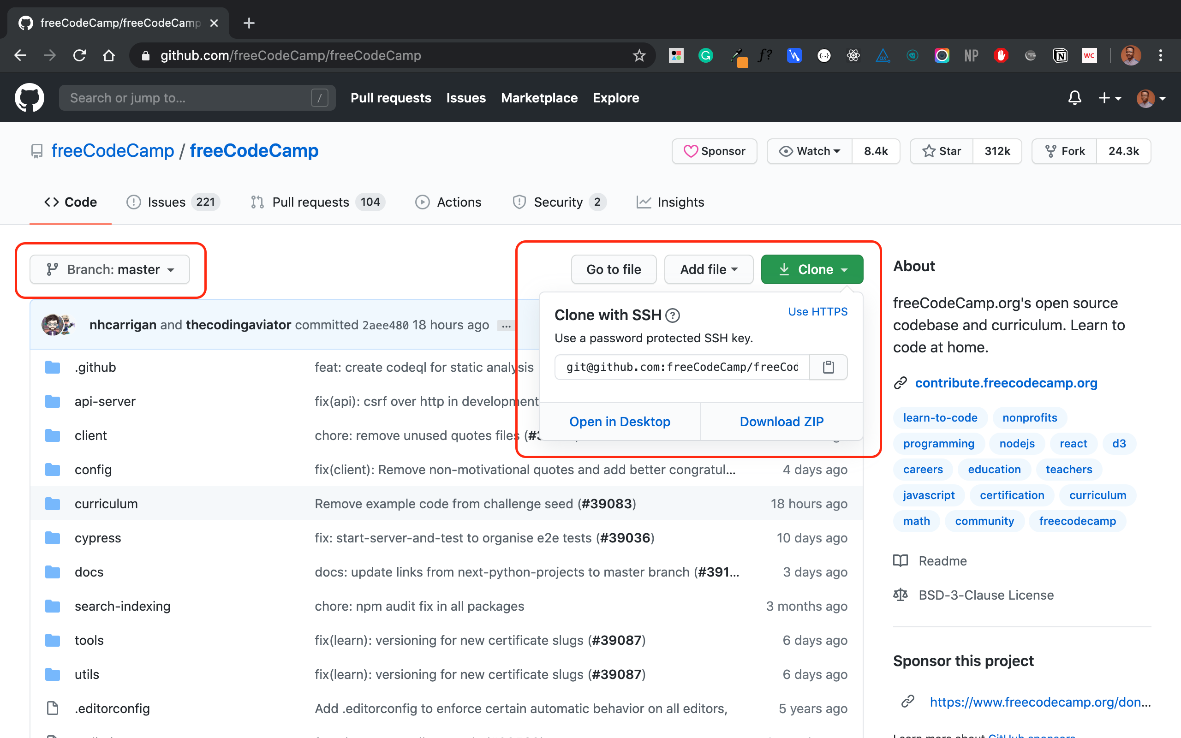This screenshot has width=1181, height=738.
Task: Open the Notion web clipper extension
Action: pyautogui.click(x=1061, y=55)
